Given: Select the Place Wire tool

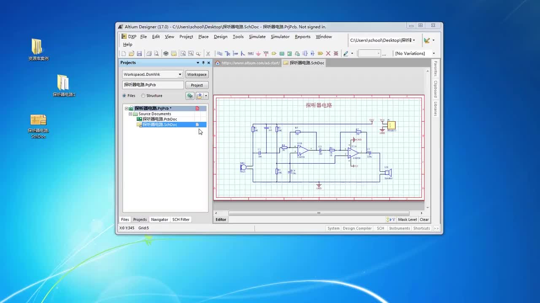Looking at the screenshot, I should pos(219,53).
